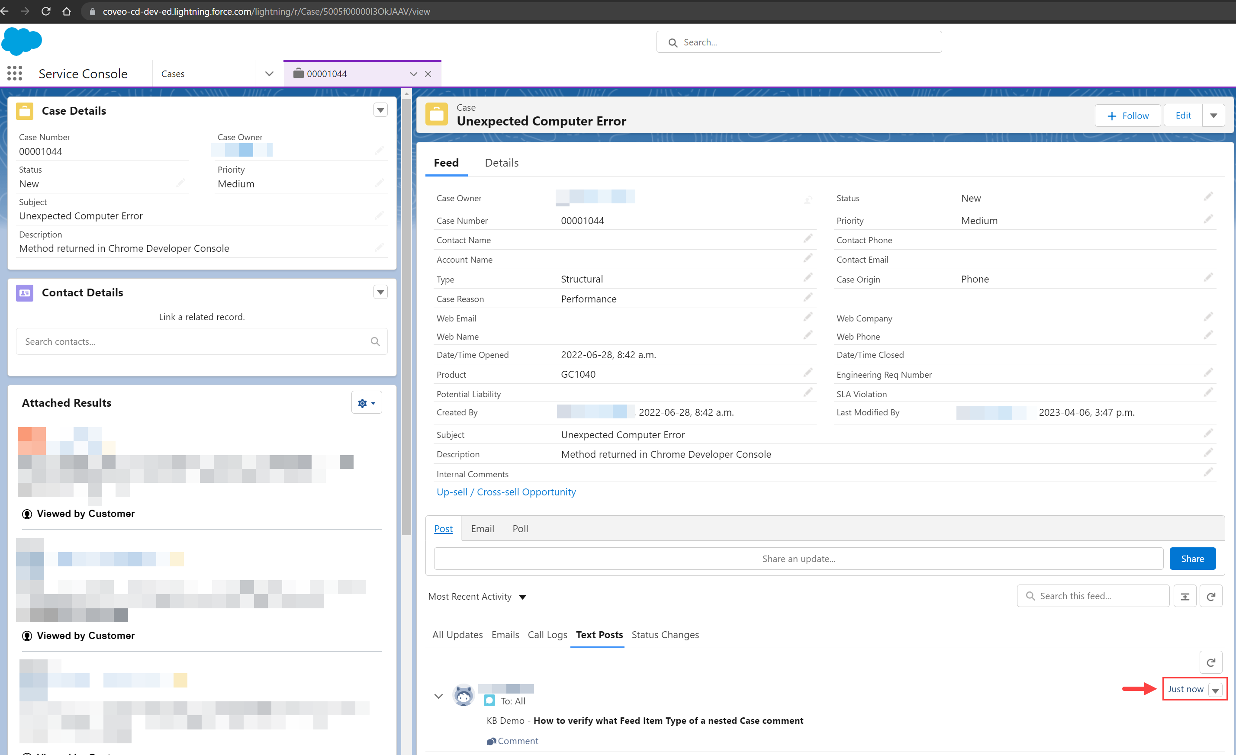Open the Just now post dropdown
Viewport: 1236px width, 755px height.
tap(1215, 689)
